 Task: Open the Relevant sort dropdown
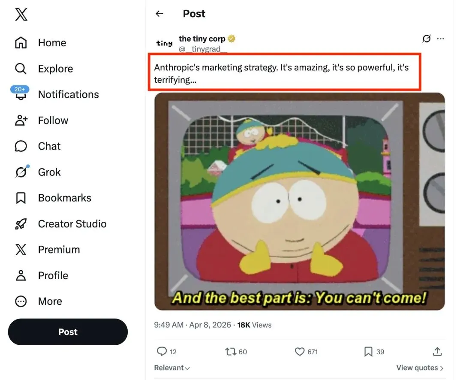(172, 368)
